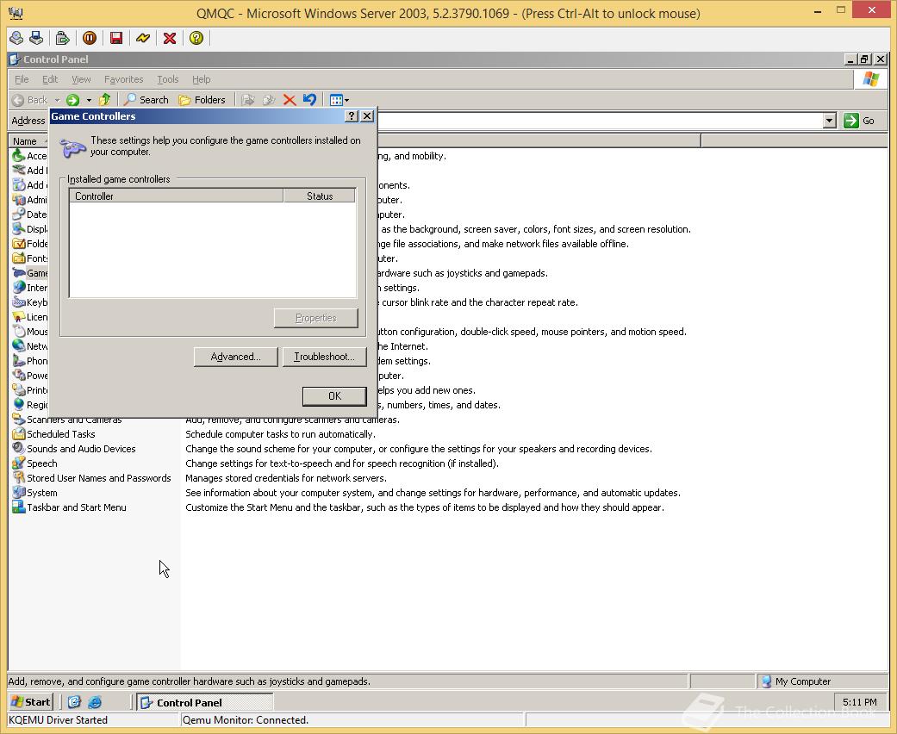
Task: Select the Keyboard control panel item
Action: [x=30, y=302]
